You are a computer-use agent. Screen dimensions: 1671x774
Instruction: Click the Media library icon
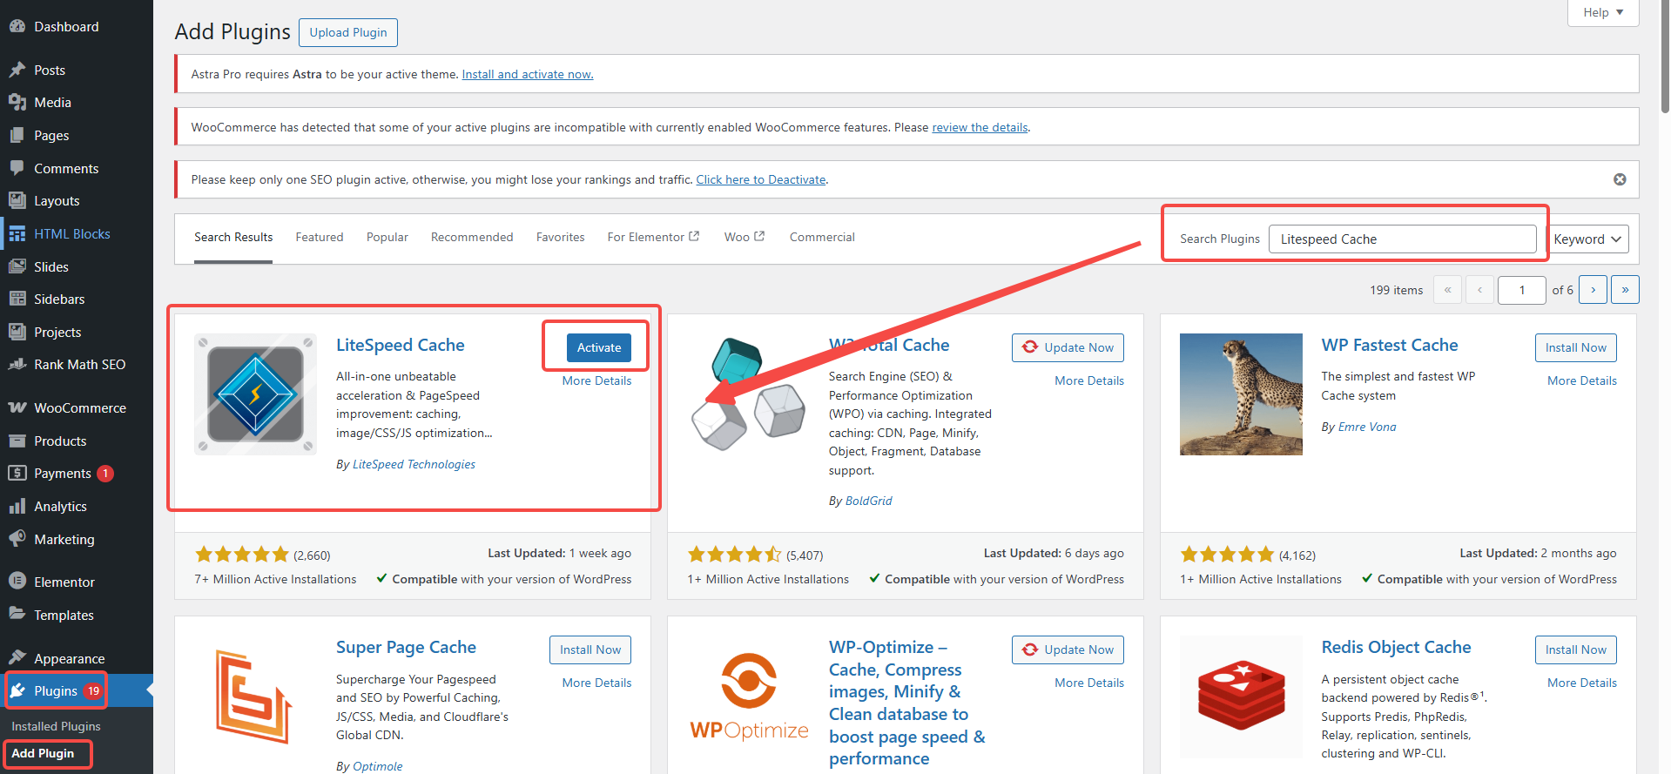(17, 103)
